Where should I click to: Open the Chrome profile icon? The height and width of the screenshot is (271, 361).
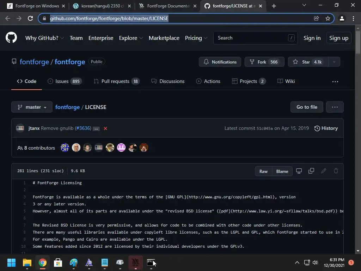[342, 18]
